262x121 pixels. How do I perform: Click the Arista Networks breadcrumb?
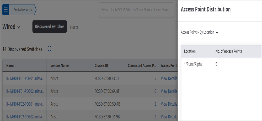23,10
